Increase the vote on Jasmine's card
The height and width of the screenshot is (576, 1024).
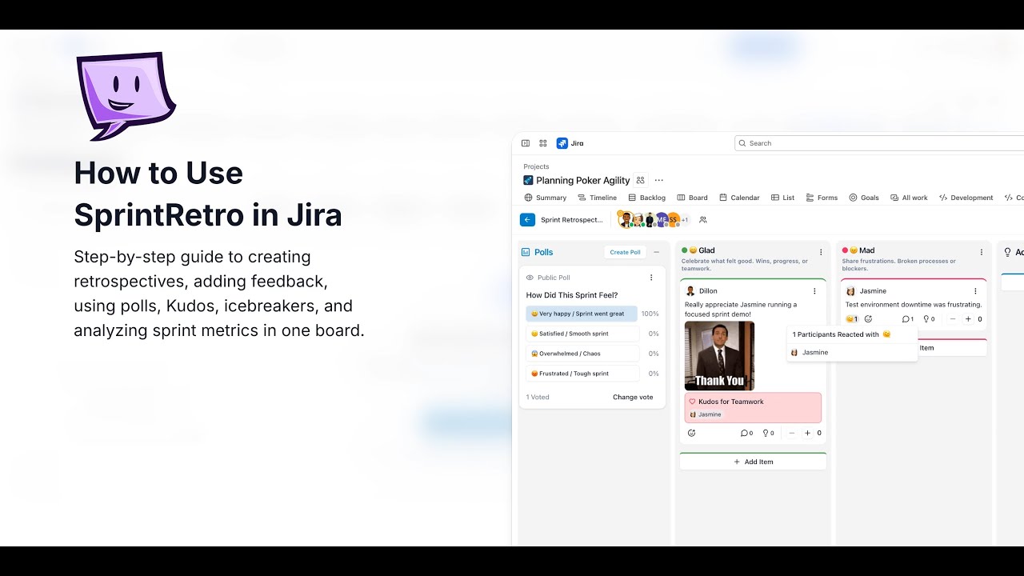click(968, 319)
